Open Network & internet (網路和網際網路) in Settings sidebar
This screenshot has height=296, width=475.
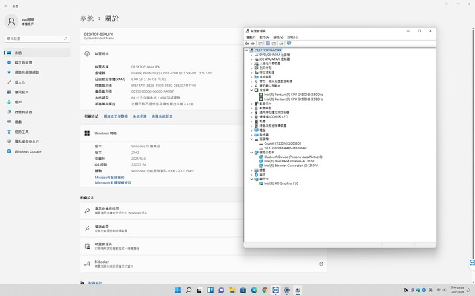click(x=37, y=72)
